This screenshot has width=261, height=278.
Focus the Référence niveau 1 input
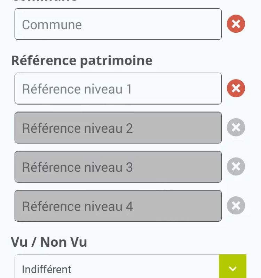click(x=118, y=89)
